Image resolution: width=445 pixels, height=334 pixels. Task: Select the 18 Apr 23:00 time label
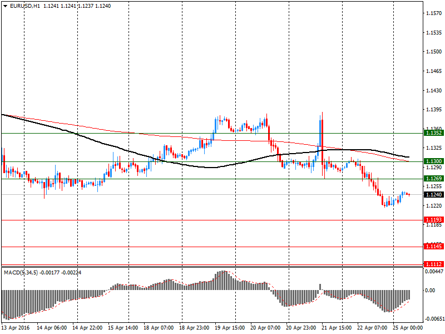[194, 328]
